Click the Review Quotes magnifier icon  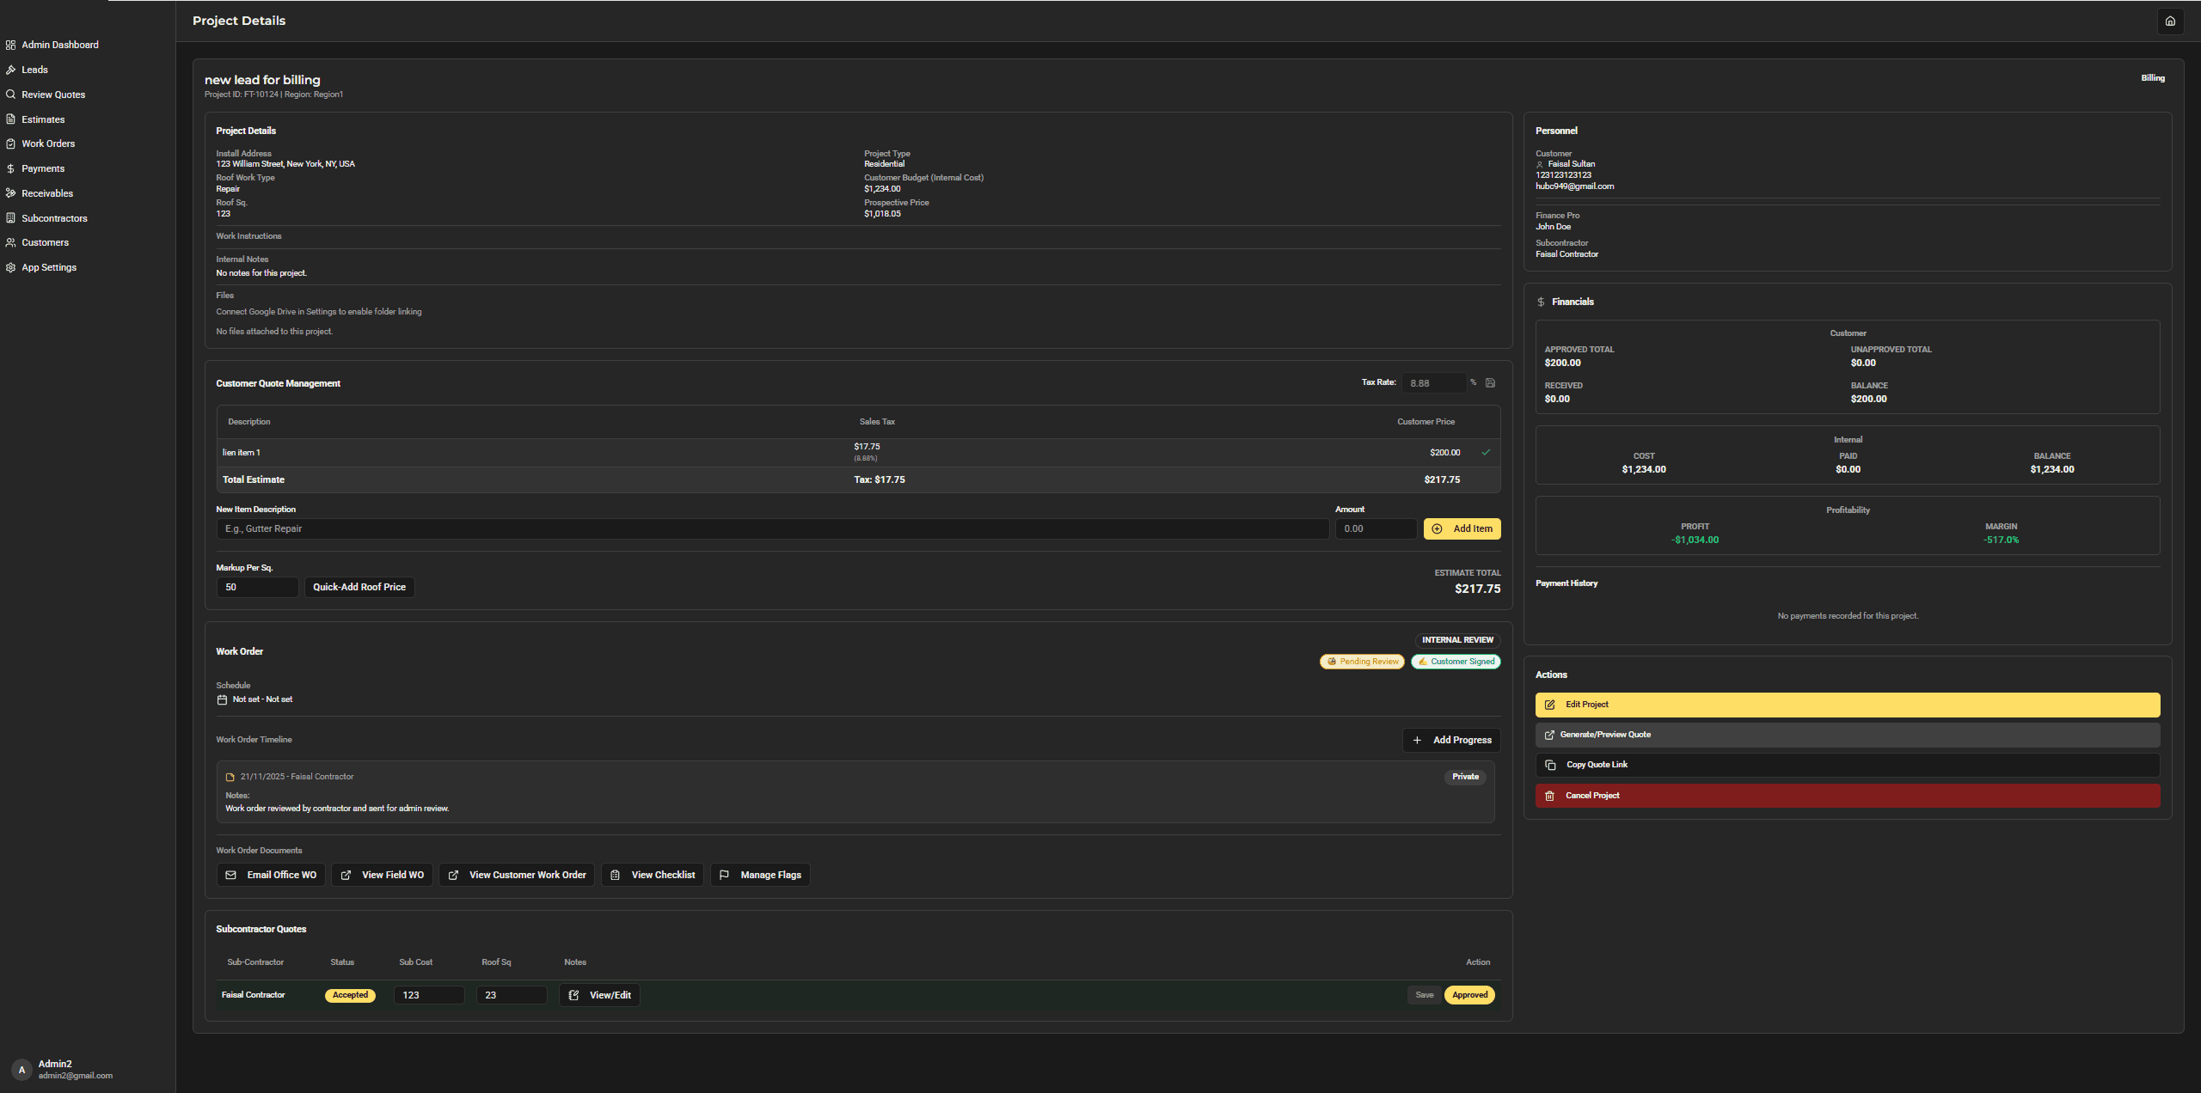(x=10, y=95)
